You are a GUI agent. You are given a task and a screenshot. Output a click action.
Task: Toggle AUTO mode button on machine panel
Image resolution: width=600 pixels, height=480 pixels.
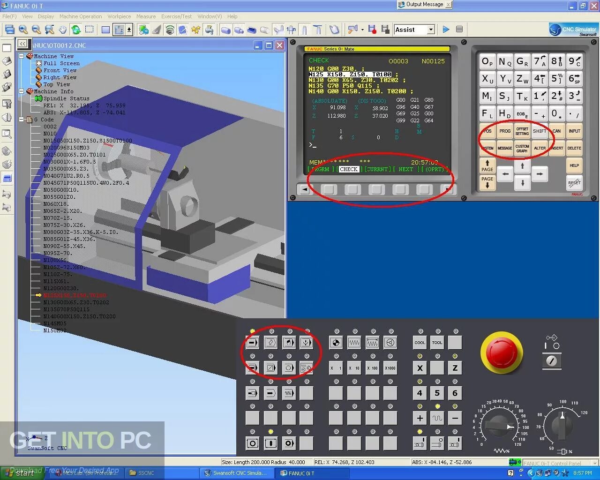tap(253, 343)
